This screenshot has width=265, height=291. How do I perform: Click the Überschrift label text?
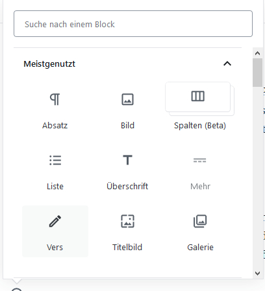pyautogui.click(x=127, y=186)
